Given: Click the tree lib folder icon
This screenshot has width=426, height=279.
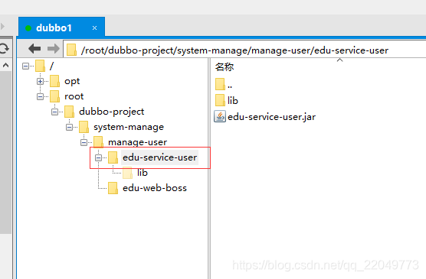Looking at the screenshot, I should coord(127,173).
